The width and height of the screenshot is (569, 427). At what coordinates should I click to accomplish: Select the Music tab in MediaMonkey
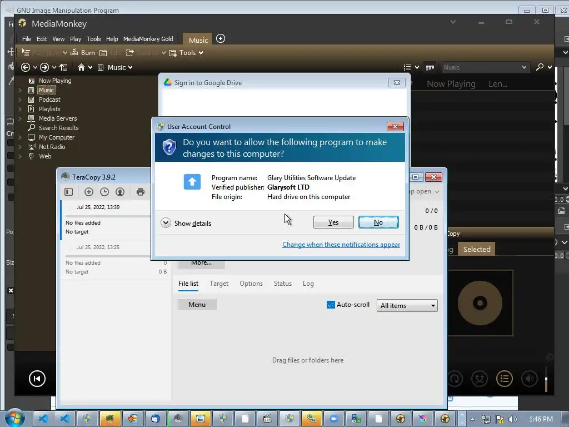click(x=198, y=40)
